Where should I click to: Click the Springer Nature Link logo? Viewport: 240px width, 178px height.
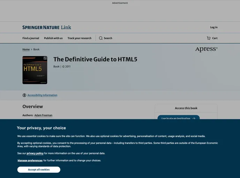pyautogui.click(x=47, y=27)
